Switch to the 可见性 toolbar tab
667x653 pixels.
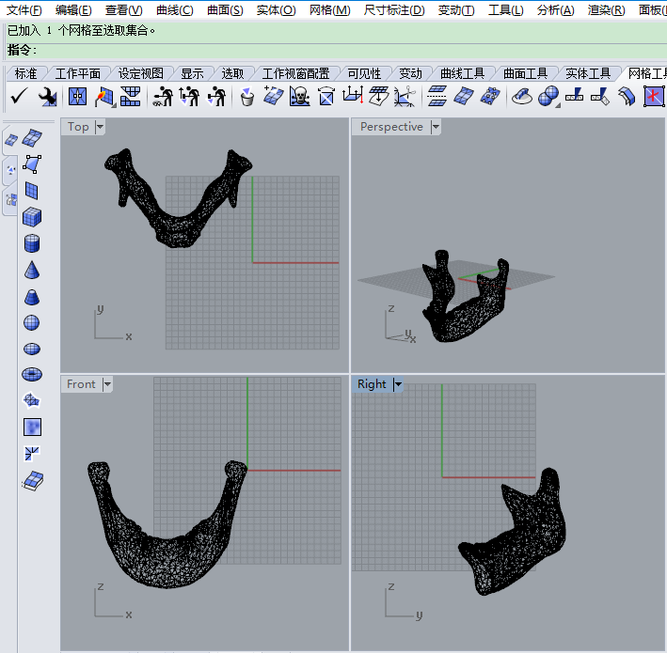tap(364, 73)
